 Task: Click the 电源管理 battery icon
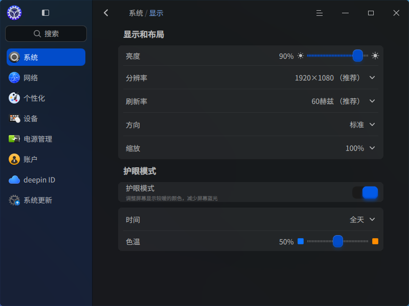[x=14, y=139]
